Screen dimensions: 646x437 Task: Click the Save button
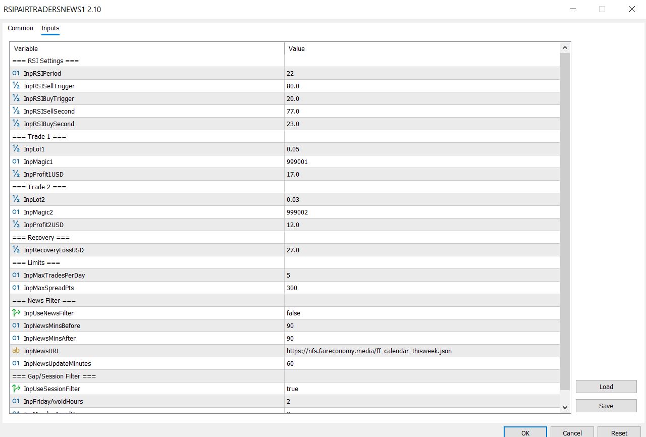click(606, 406)
